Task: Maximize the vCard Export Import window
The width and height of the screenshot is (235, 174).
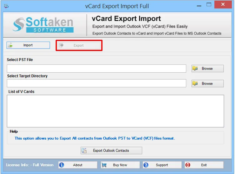Action: point(209,4)
